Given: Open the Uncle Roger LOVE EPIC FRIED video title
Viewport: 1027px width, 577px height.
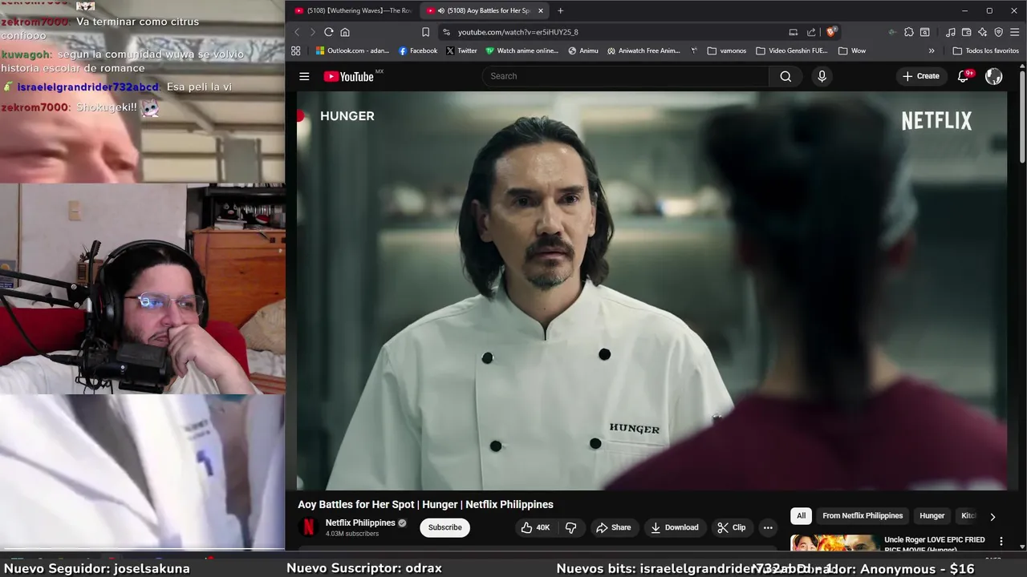Looking at the screenshot, I should tap(934, 544).
